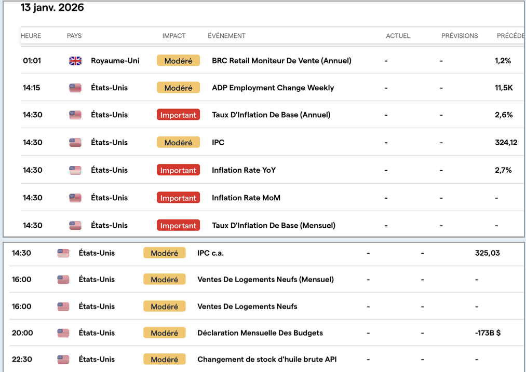Click the Modéré badge for BRC Retail row
The width and height of the screenshot is (526, 372).
click(x=178, y=61)
